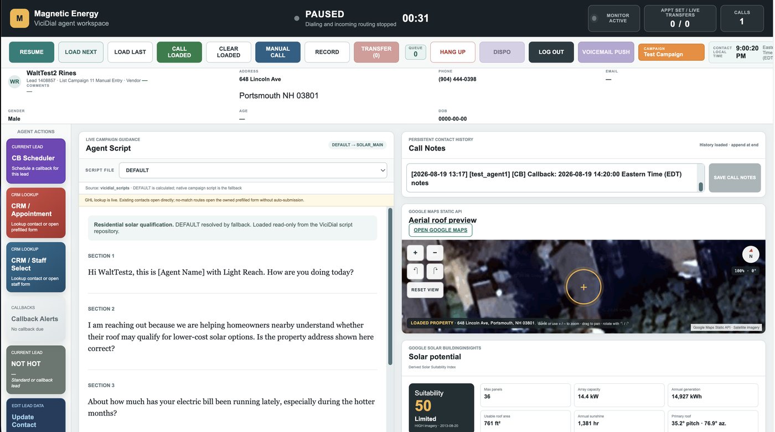Click the address "648 Lincoln Ave"
The width and height of the screenshot is (775, 432).
point(260,79)
